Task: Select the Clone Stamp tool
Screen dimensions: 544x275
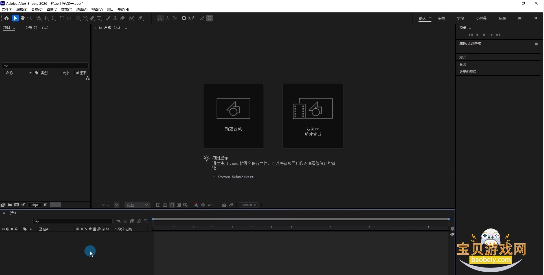Action: coord(115,18)
